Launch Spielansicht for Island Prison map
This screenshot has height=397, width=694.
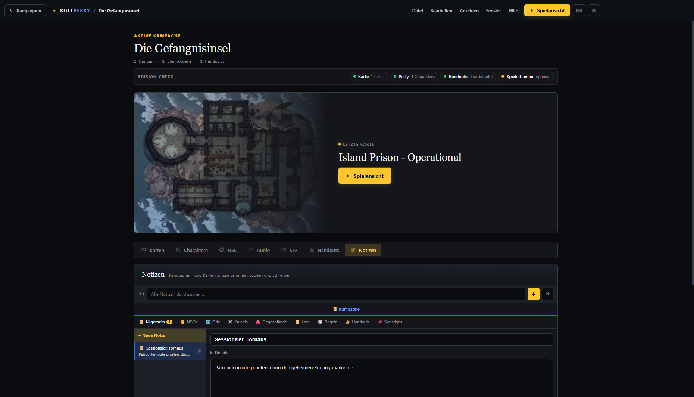pyautogui.click(x=365, y=176)
